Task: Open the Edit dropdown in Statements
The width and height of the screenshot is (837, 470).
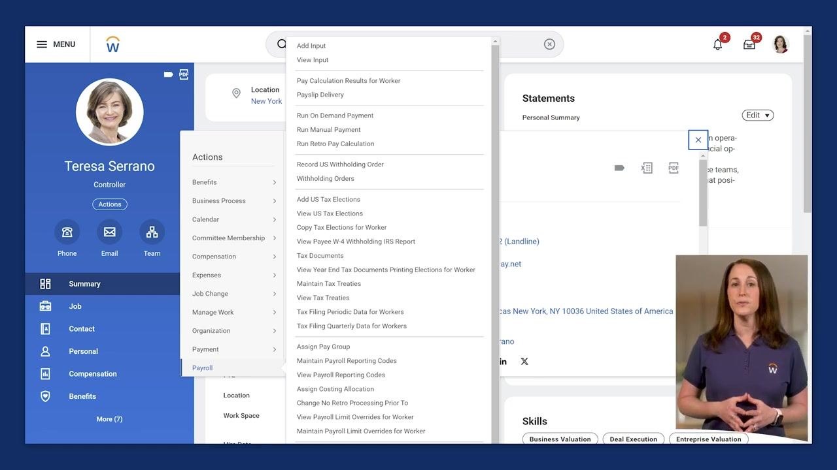Action: (x=758, y=115)
